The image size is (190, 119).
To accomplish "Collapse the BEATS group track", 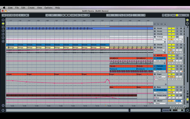I will pyautogui.click(x=155, y=55).
